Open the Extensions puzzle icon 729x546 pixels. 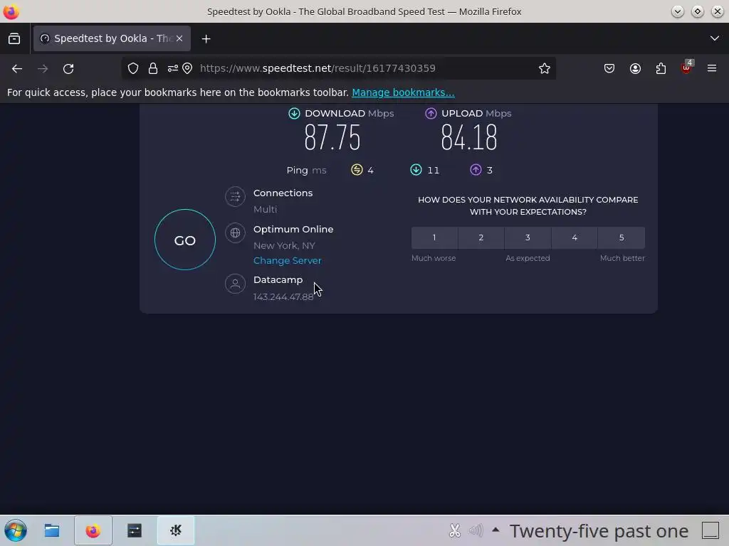click(661, 69)
